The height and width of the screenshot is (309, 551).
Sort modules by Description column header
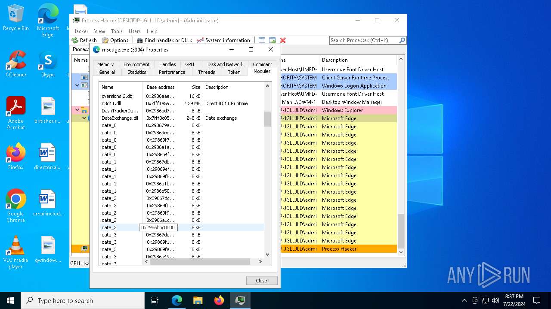pyautogui.click(x=233, y=87)
